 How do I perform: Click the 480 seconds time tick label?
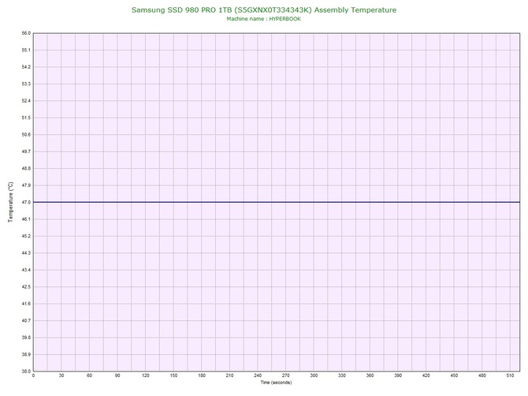(482, 375)
